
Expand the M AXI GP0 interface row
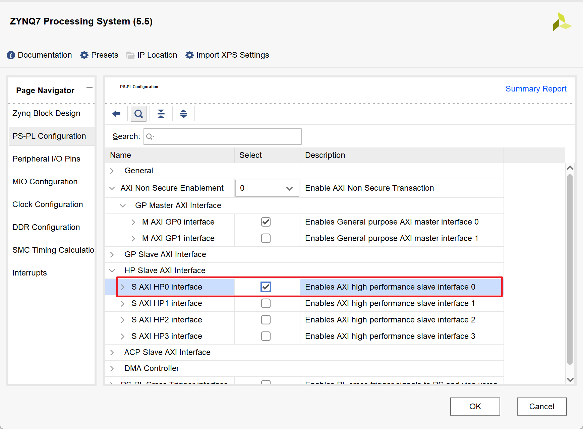coord(133,222)
